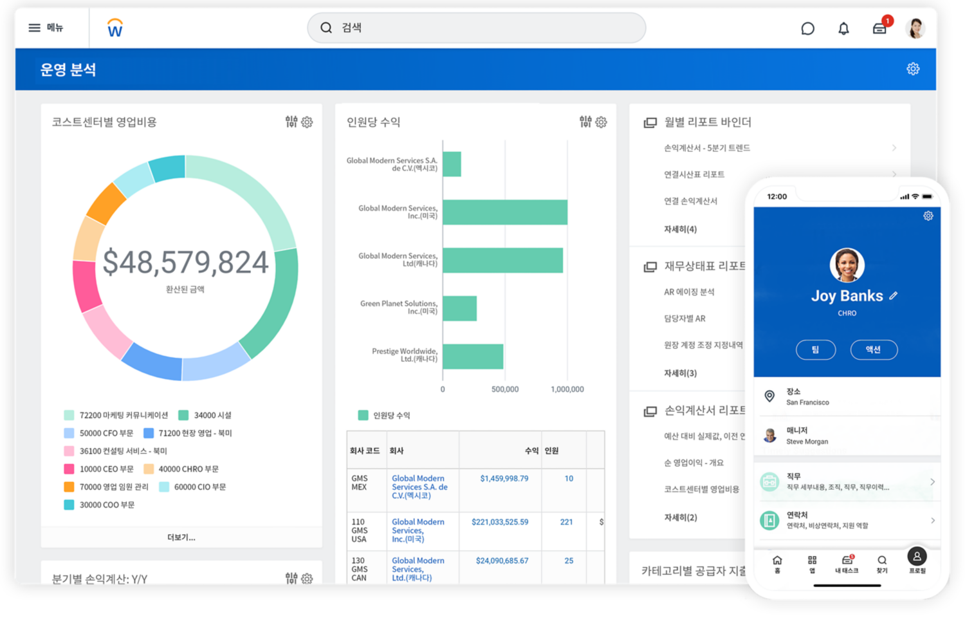Open the notifications bell icon
The height and width of the screenshot is (623, 965).
843,28
